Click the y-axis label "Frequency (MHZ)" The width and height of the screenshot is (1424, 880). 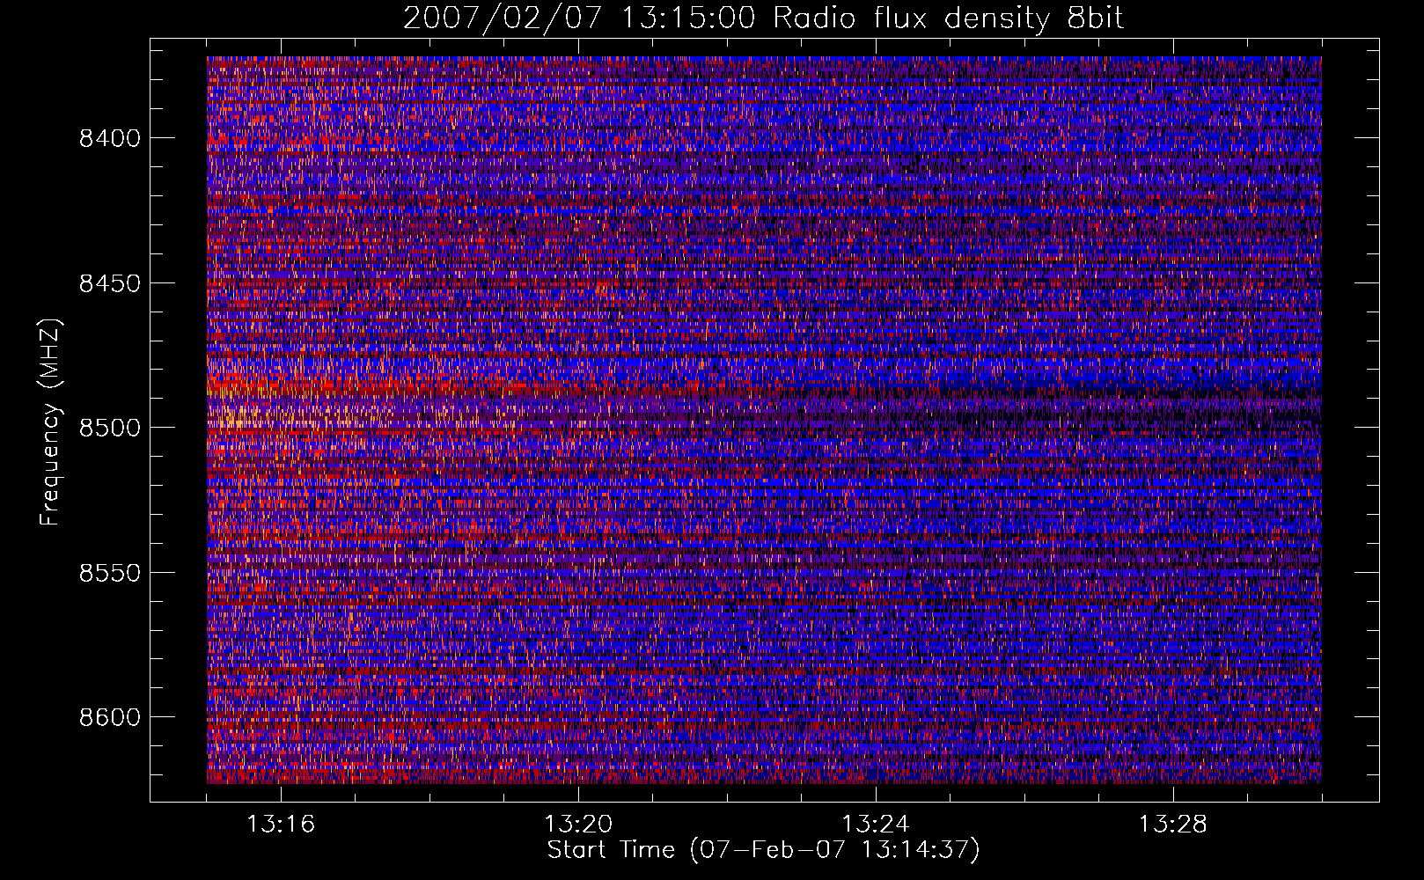51,422
